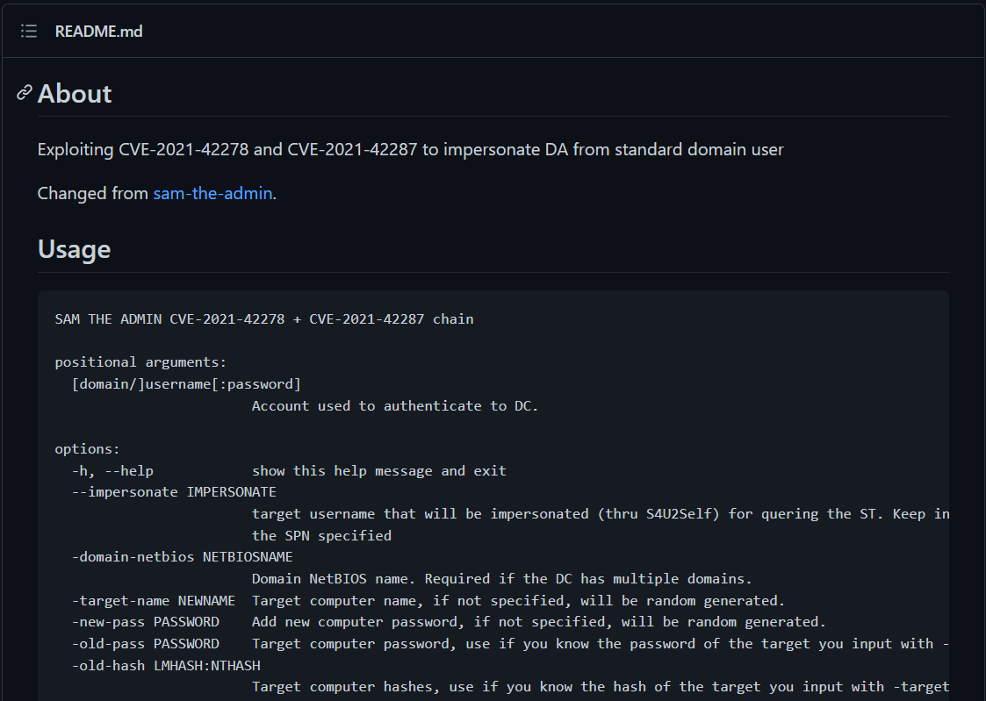Select the "Target computer hashes" description line

(601, 687)
